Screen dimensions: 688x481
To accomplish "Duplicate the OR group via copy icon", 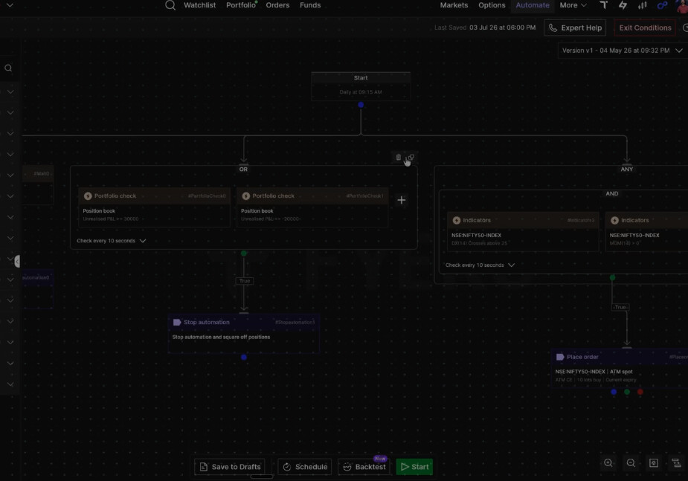I will pyautogui.click(x=410, y=157).
